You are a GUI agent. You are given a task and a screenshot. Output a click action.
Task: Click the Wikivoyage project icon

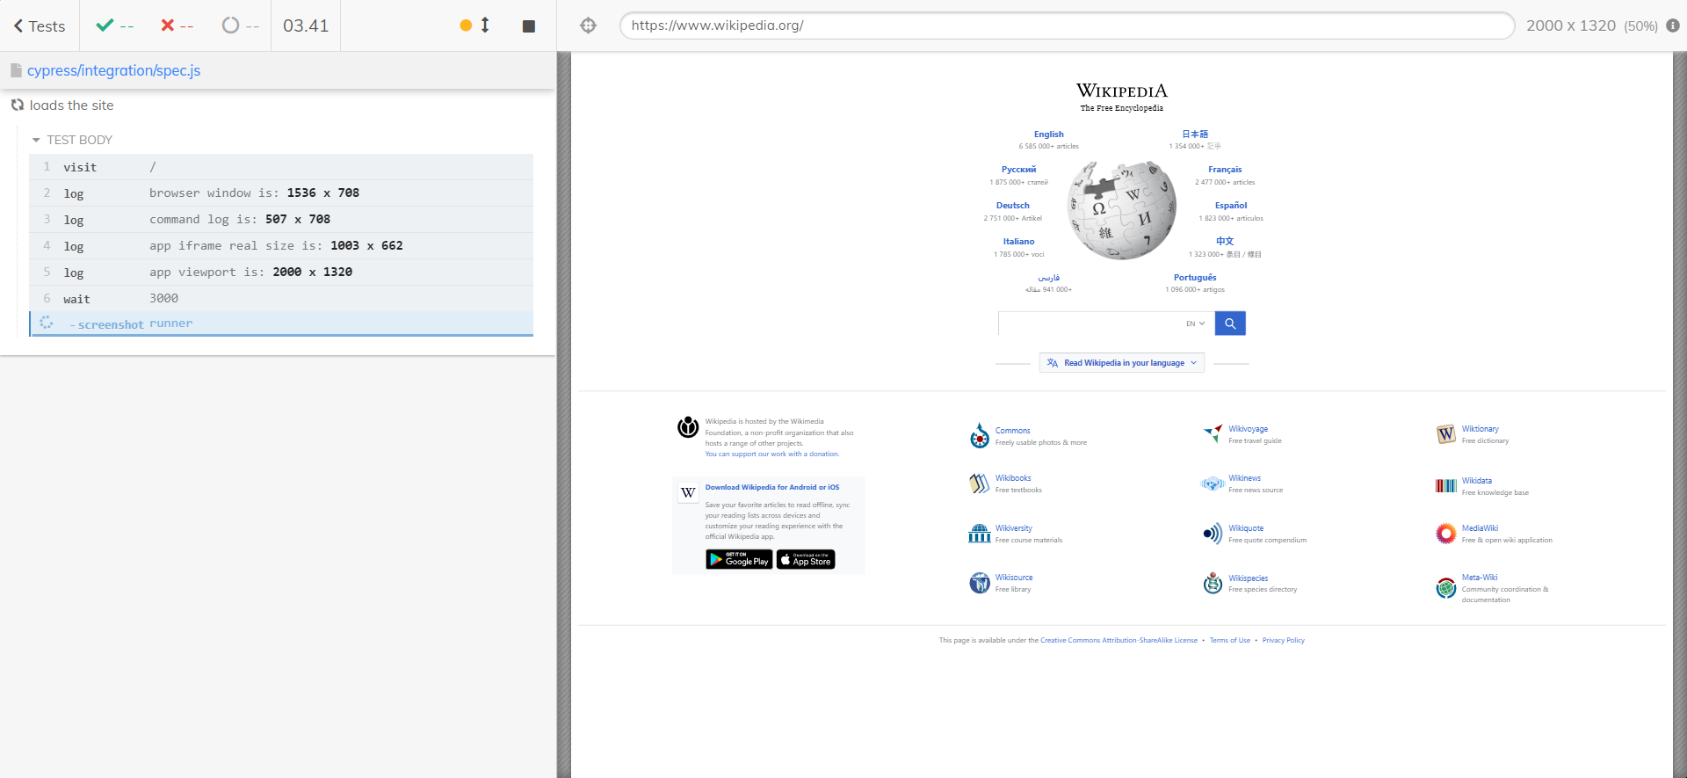coord(1213,433)
